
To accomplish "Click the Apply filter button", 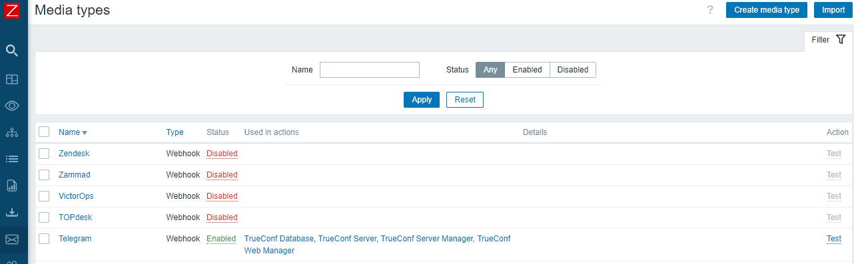I will [x=422, y=100].
